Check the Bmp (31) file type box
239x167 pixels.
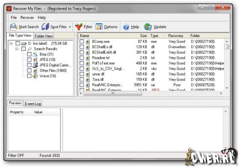pos(29,54)
